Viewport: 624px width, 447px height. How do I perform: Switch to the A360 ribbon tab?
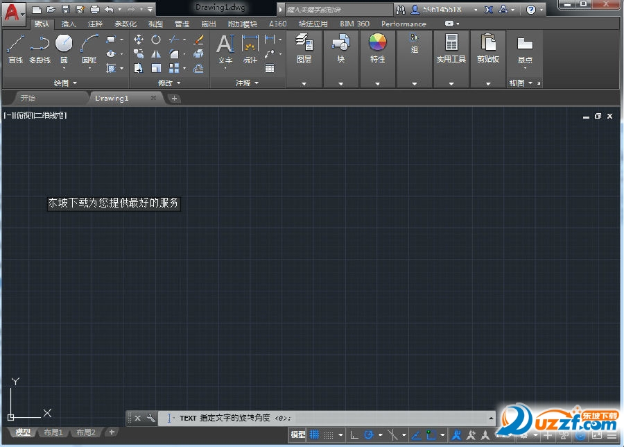[x=277, y=24]
